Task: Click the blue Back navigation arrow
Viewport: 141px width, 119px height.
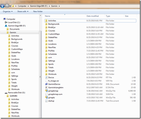Action: 2,6
